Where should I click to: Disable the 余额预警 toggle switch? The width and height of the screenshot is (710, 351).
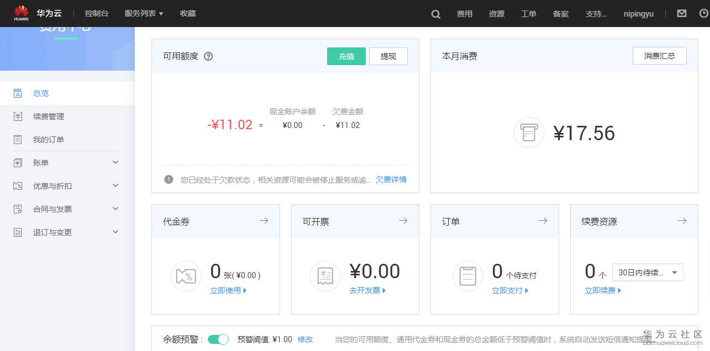[218, 339]
